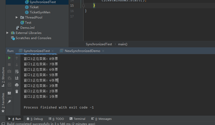Toggle tool window bars icon in status bar
This screenshot has height=125, width=215.
(3, 124)
